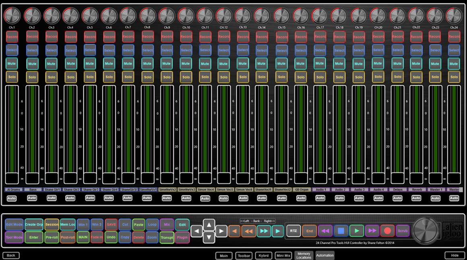Click the down arrow navigation key
The image size is (467, 260).
[209, 237]
